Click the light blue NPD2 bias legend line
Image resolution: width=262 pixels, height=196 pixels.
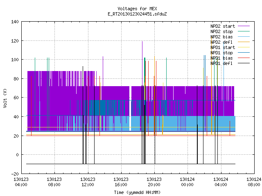pyautogui.click(x=244, y=37)
